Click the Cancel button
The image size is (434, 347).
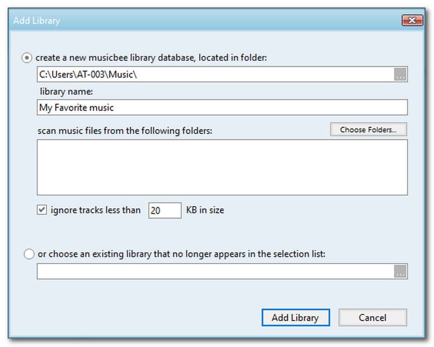pyautogui.click(x=373, y=317)
